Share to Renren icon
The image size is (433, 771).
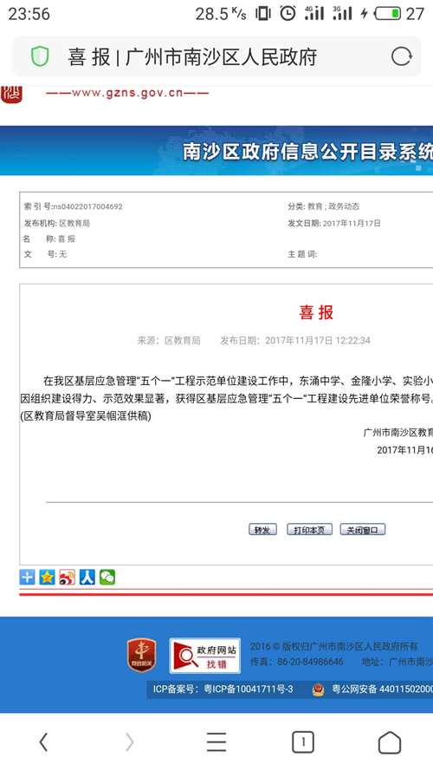tap(87, 577)
